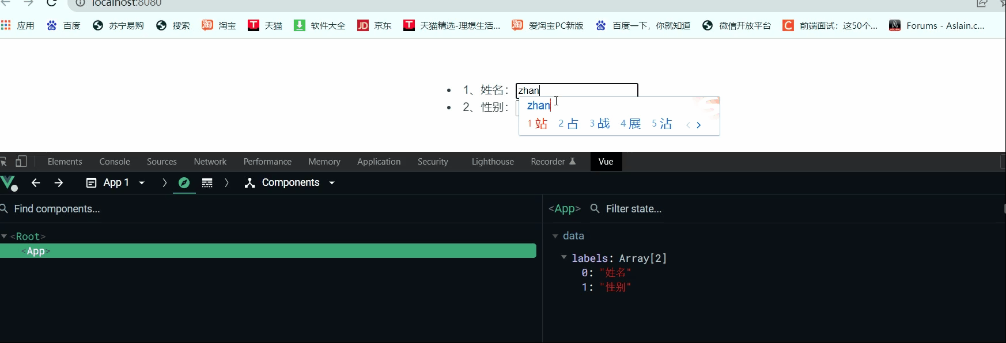Open the 百度一下，你就知道 bookmark
Viewport: 1006px width, 343px height.
click(643, 25)
